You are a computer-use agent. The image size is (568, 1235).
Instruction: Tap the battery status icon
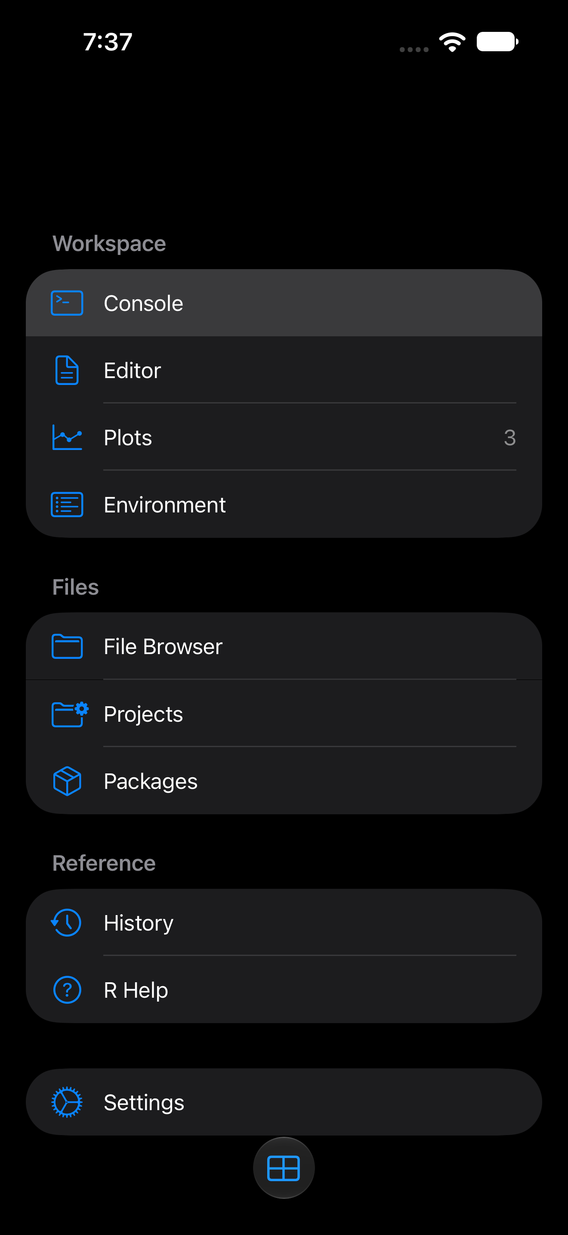coord(497,41)
